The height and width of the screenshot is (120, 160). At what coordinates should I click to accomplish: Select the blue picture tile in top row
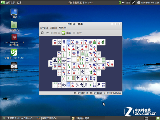(68, 42)
